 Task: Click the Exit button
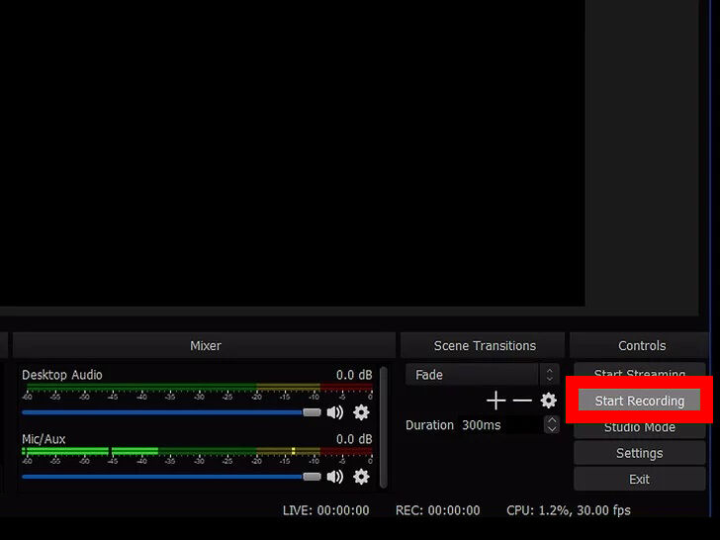coord(639,479)
